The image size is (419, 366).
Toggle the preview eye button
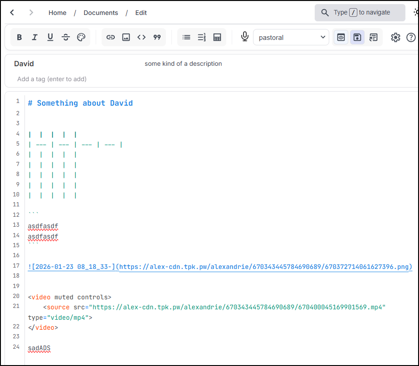(x=341, y=37)
